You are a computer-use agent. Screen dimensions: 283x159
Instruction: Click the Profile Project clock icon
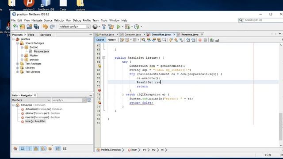[137, 26]
